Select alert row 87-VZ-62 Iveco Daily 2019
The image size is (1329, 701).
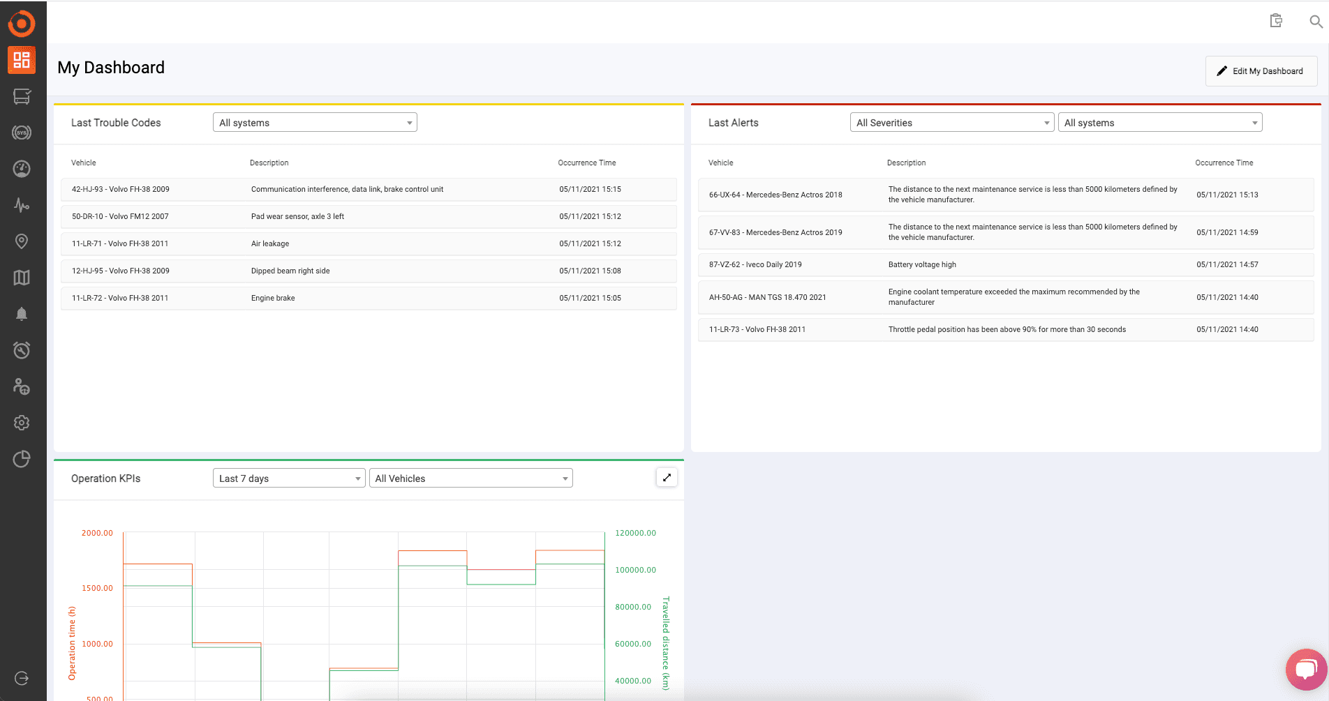point(1006,264)
